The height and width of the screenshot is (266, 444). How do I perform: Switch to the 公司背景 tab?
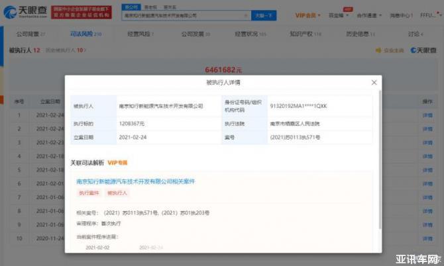(28, 33)
